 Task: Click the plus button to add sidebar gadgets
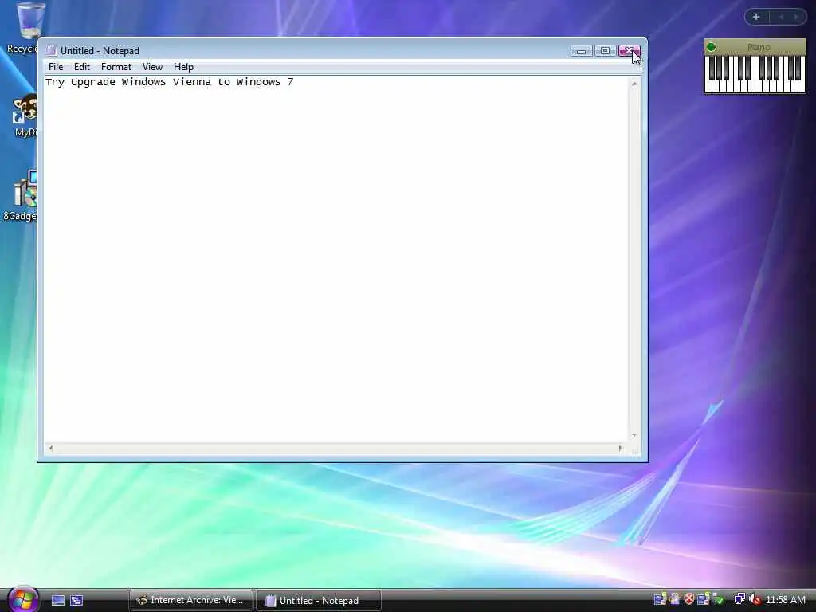pos(756,18)
